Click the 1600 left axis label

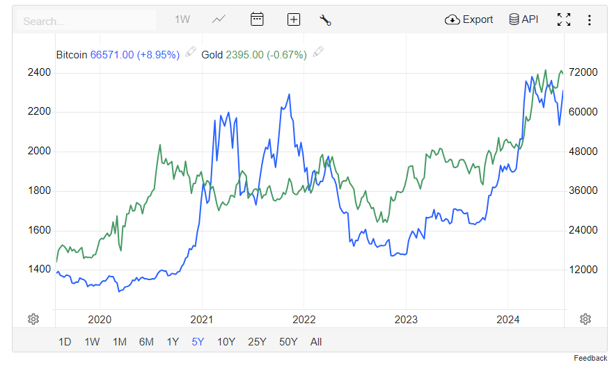pyautogui.click(x=39, y=230)
